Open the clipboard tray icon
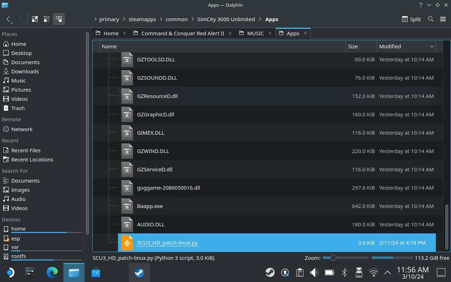Image resolution: width=451 pixels, height=282 pixels. pyautogui.click(x=299, y=272)
